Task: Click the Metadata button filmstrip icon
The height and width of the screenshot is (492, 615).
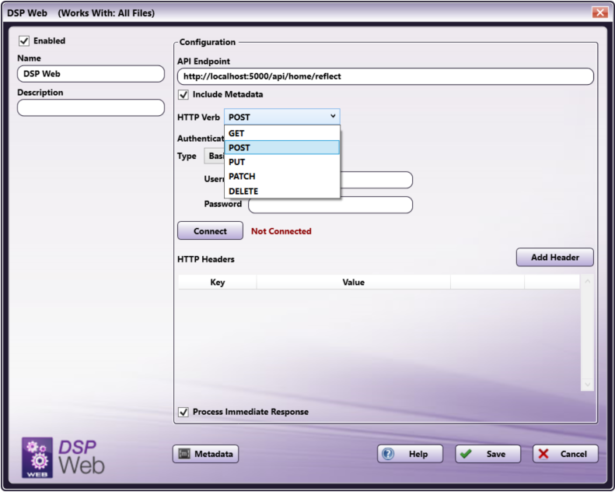Action: click(x=183, y=454)
